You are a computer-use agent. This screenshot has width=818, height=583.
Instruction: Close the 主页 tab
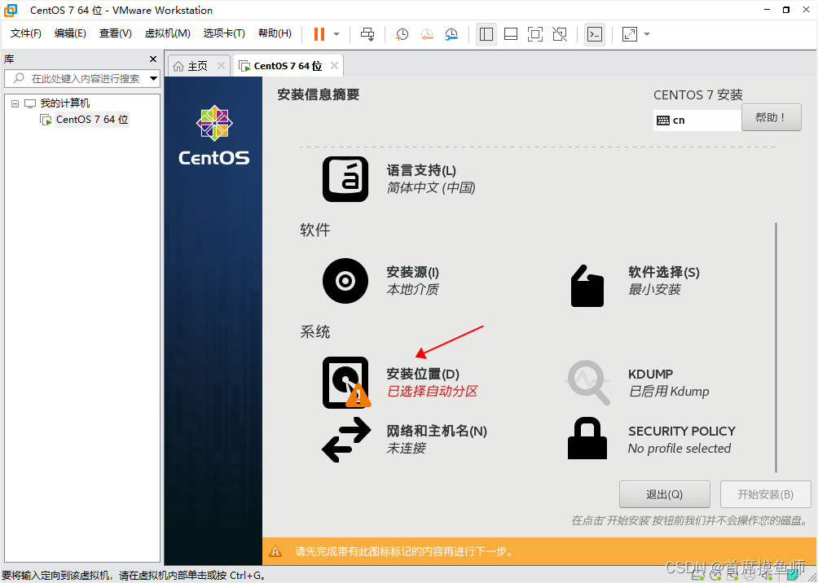coord(221,66)
